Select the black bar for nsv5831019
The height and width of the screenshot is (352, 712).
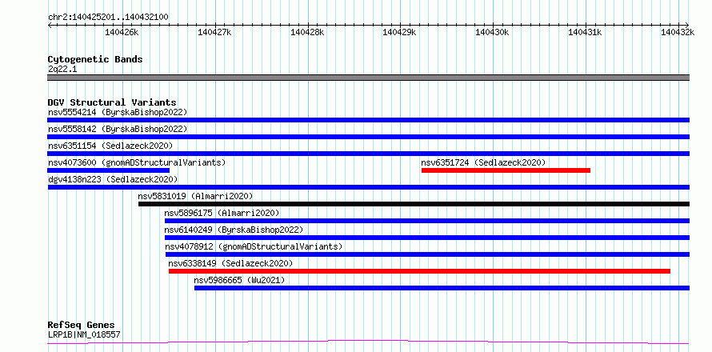pos(414,204)
